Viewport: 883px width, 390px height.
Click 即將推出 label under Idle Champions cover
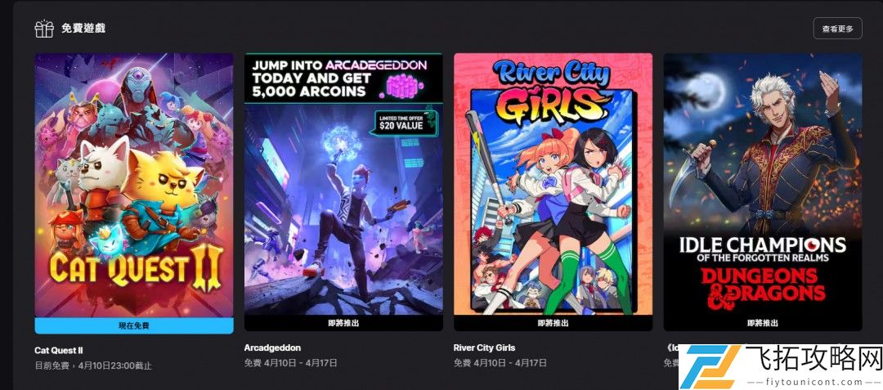point(763,324)
